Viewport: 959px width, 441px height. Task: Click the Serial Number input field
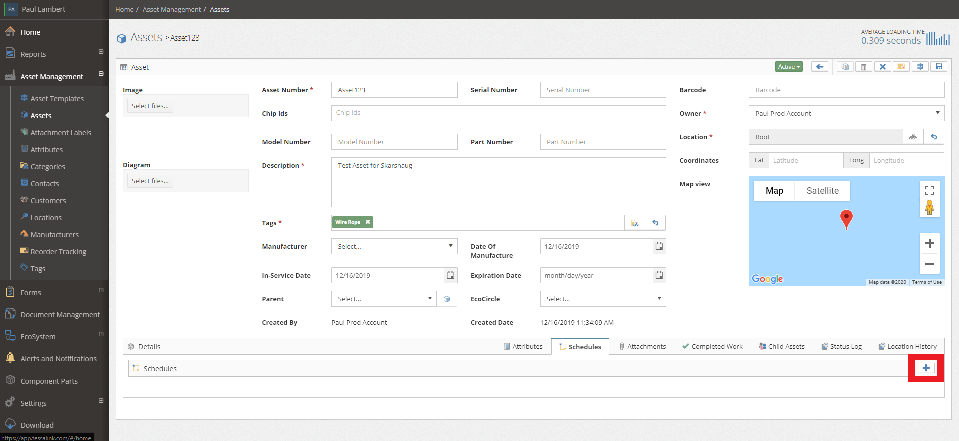pos(603,90)
